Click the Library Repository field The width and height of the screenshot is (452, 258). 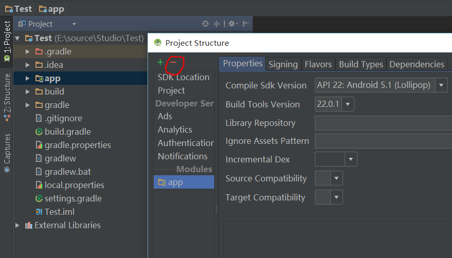click(x=383, y=123)
